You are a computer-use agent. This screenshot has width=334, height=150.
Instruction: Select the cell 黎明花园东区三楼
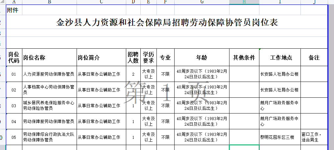tap(280, 137)
